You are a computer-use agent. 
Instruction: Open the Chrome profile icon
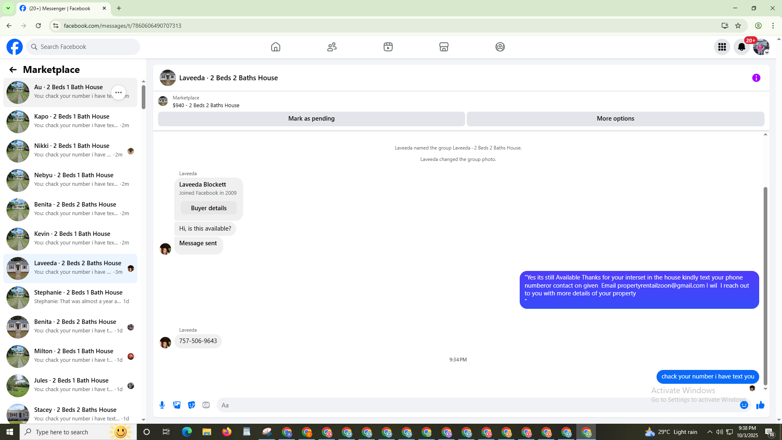coord(758,26)
